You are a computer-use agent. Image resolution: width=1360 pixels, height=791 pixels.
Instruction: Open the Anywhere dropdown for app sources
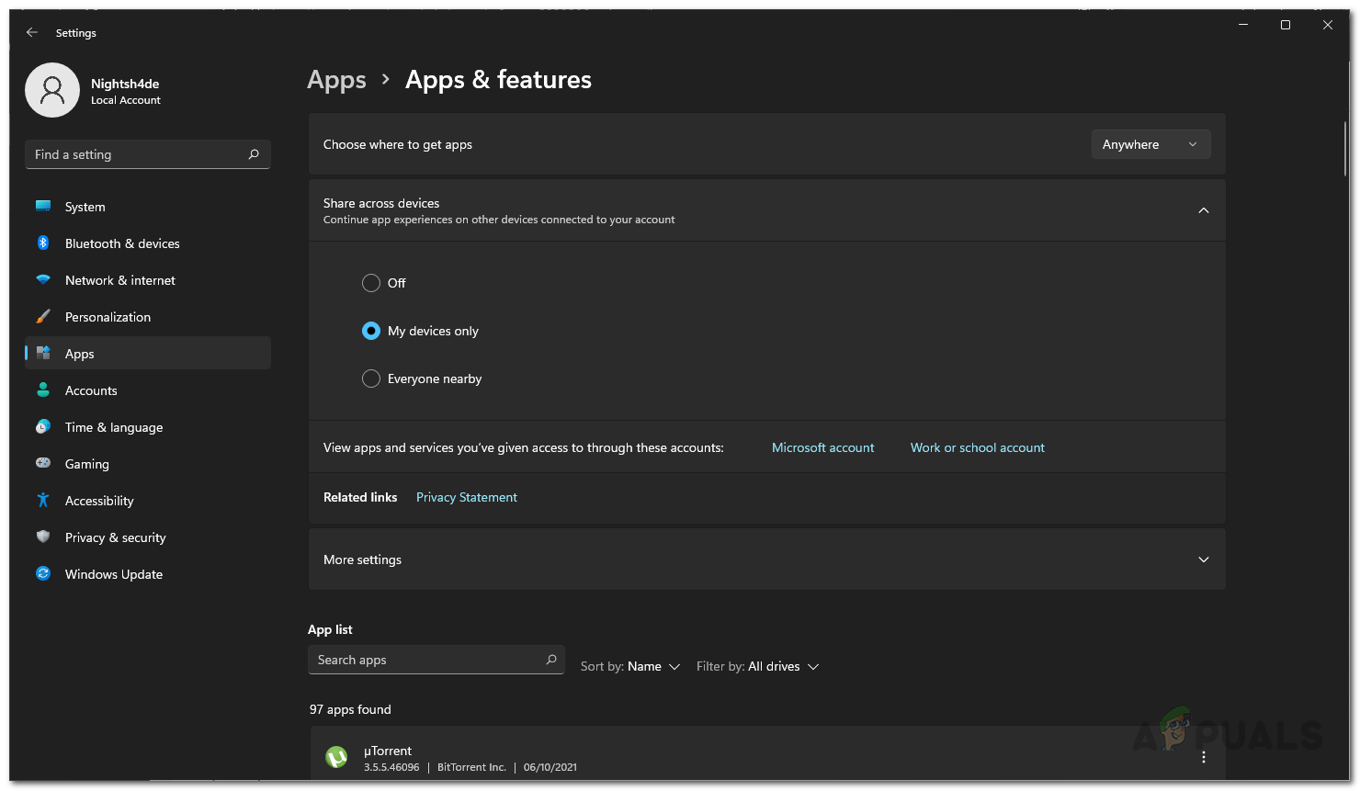pos(1150,144)
